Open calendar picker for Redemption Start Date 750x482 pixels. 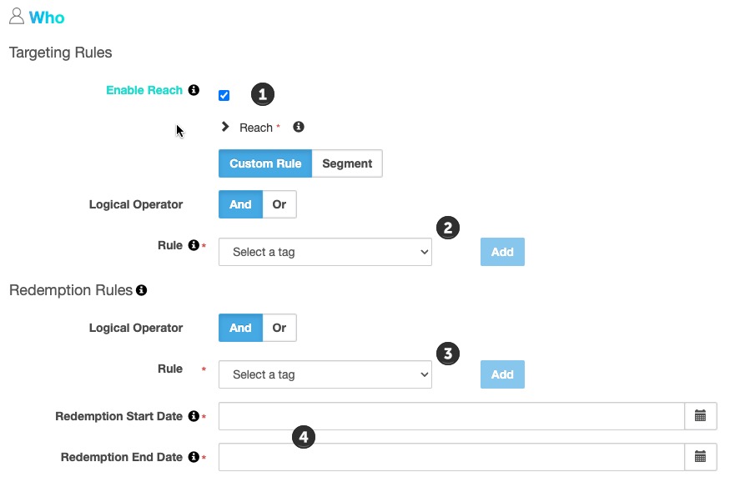tap(700, 416)
